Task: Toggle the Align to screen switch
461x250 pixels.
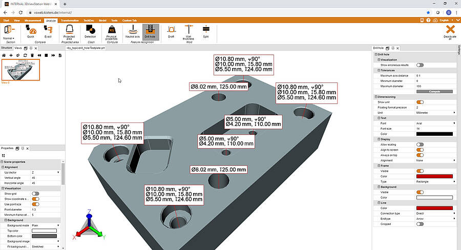Action: coord(420,150)
